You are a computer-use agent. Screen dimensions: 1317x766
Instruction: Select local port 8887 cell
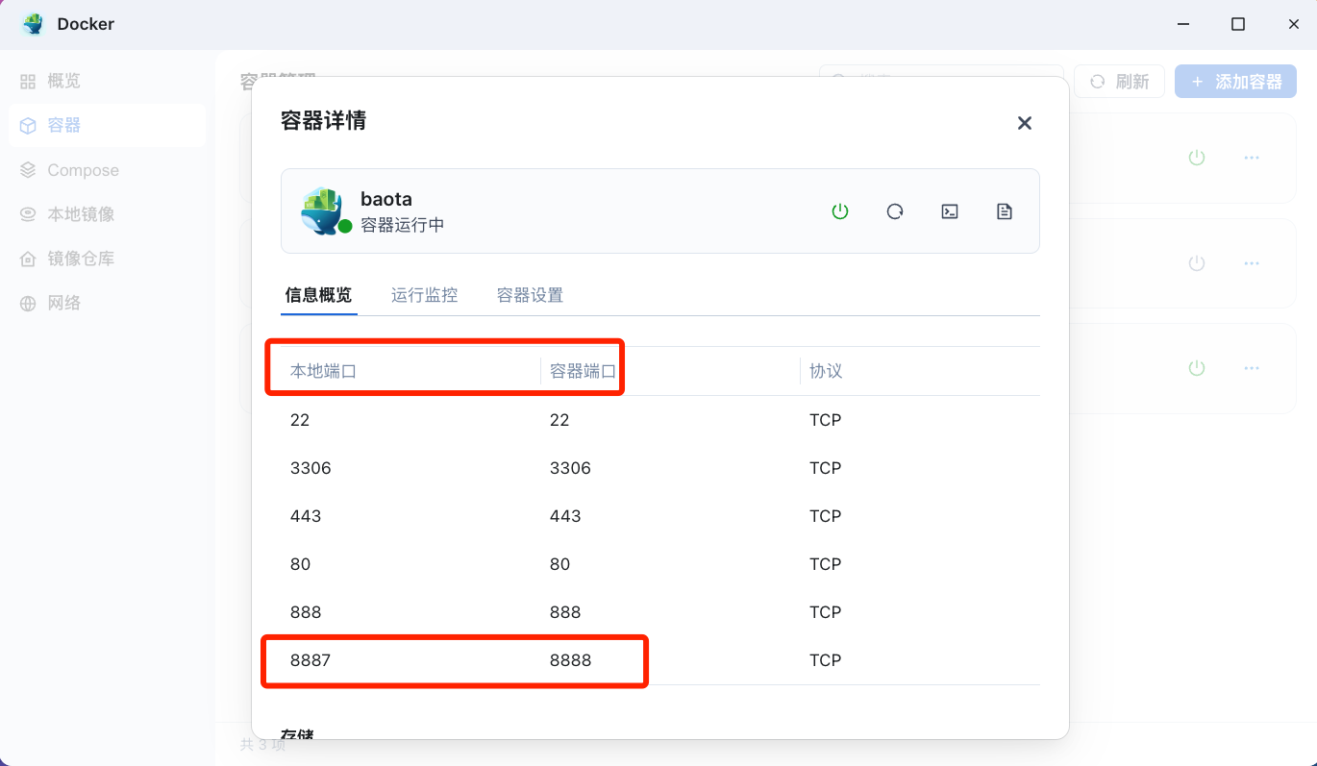tap(311, 660)
